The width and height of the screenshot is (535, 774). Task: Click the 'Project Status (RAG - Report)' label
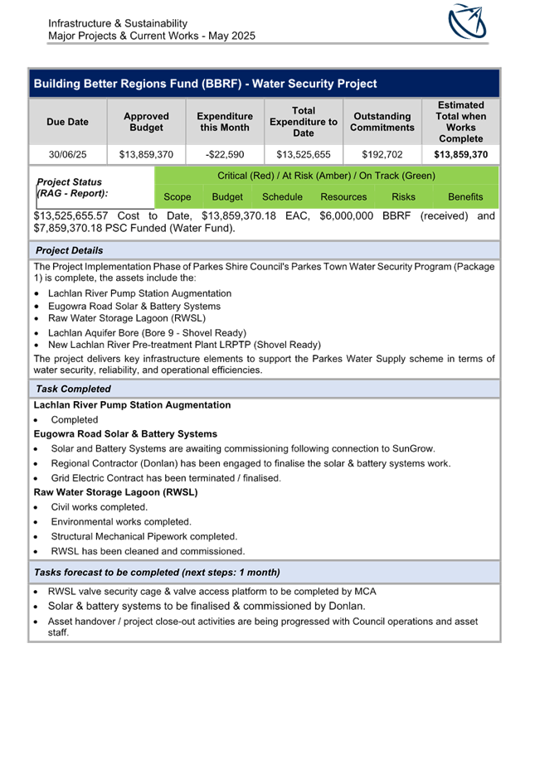72,187
